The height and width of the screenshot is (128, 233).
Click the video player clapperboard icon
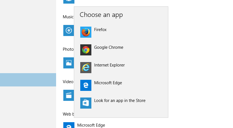[x=68, y=95]
